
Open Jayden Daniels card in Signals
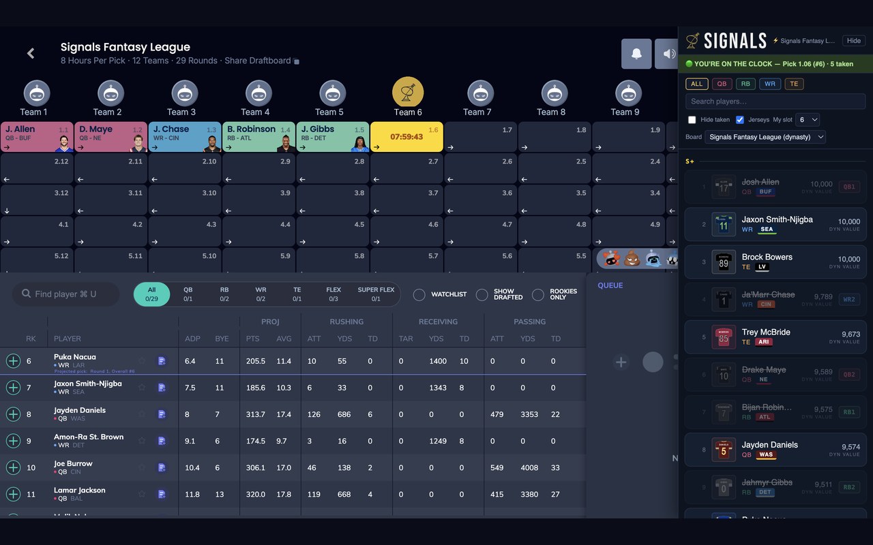click(775, 450)
